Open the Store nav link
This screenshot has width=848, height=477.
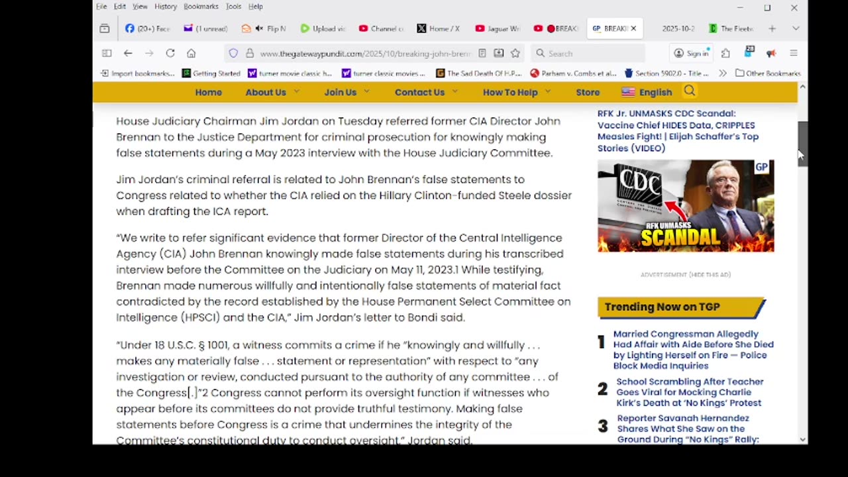tap(588, 92)
